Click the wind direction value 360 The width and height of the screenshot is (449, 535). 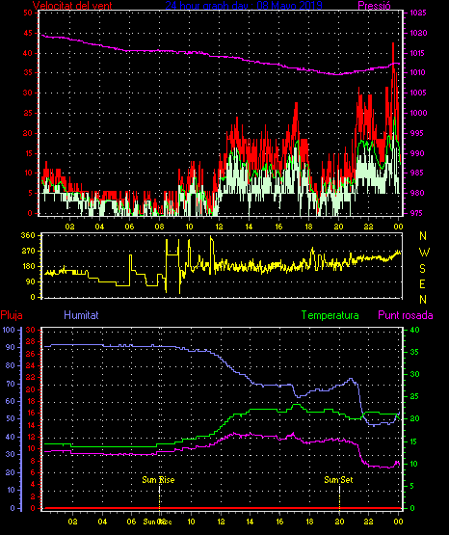(x=28, y=235)
